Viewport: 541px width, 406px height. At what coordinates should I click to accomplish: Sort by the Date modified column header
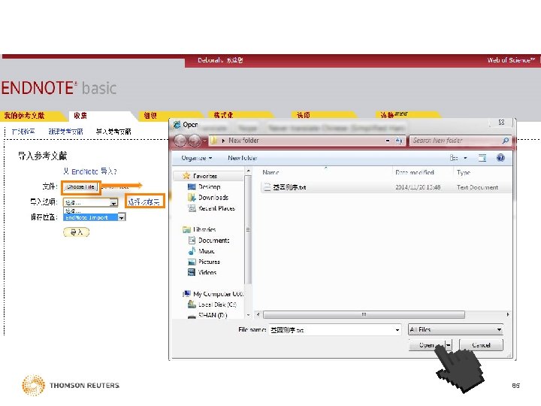(x=414, y=172)
